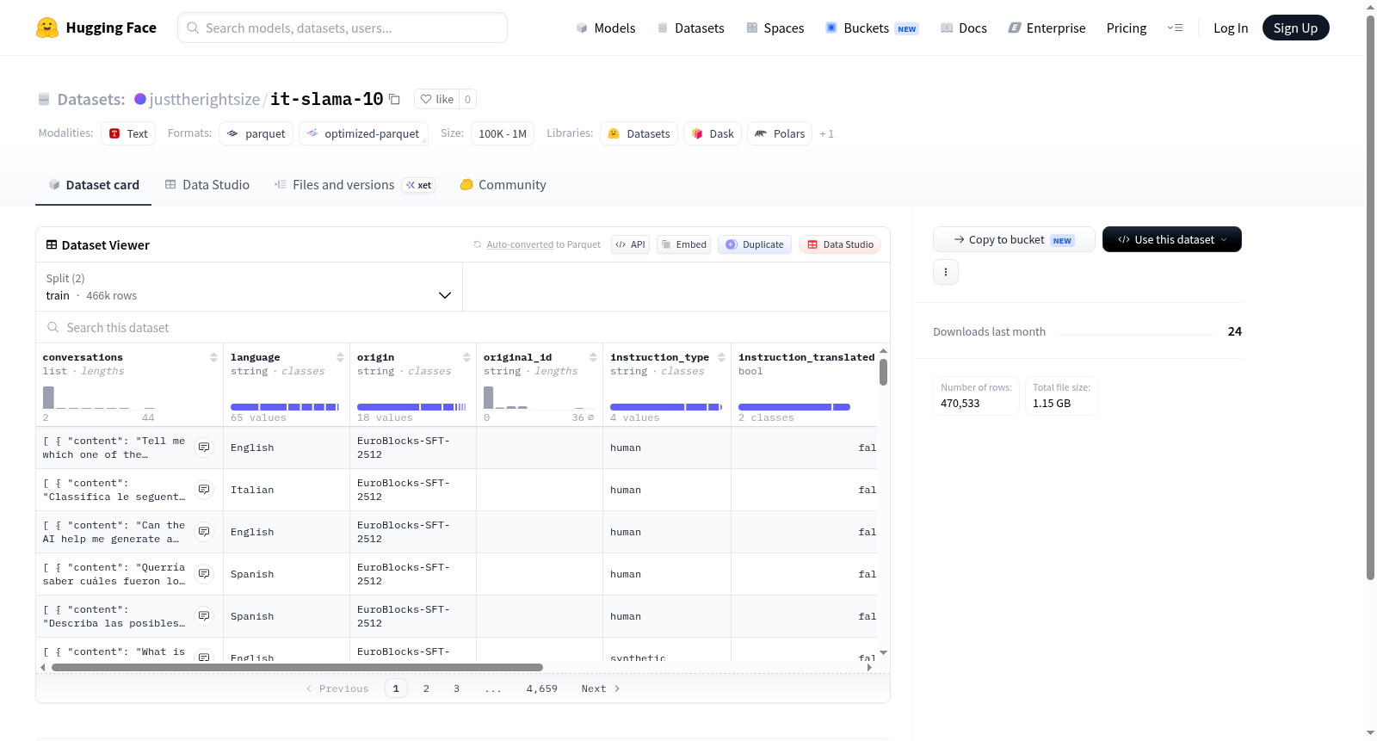Viewport: 1377px width, 741px height.
Task: Jump to last page 4,659
Action: (x=542, y=689)
